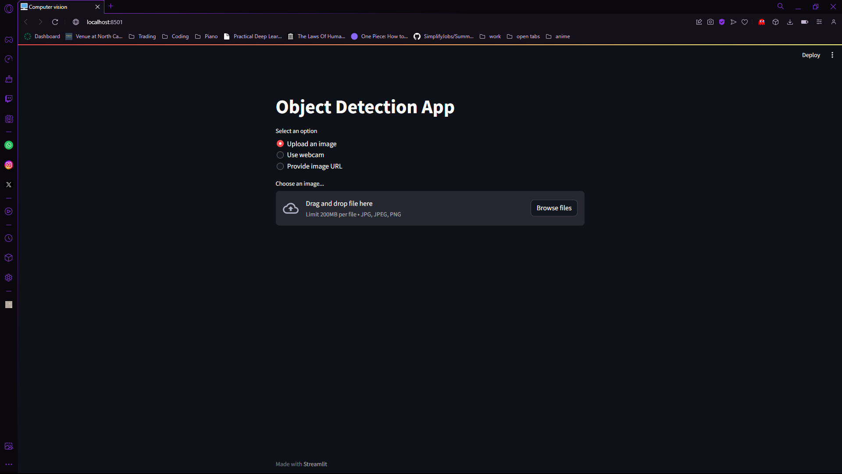
Task: Expand the open tabs bookmark folder
Action: tap(523, 36)
